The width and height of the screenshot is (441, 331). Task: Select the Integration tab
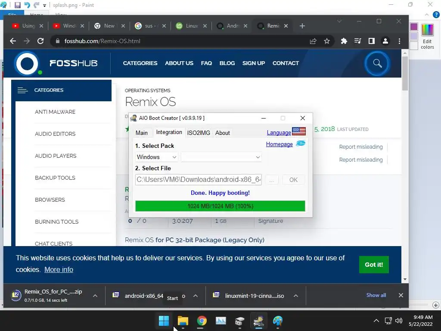point(169,132)
